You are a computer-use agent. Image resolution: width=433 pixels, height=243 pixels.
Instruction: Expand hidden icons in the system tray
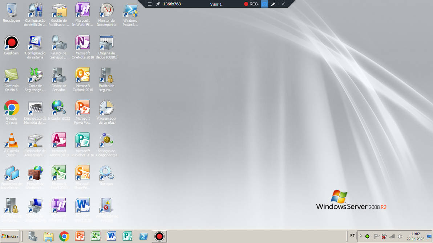[360, 236]
